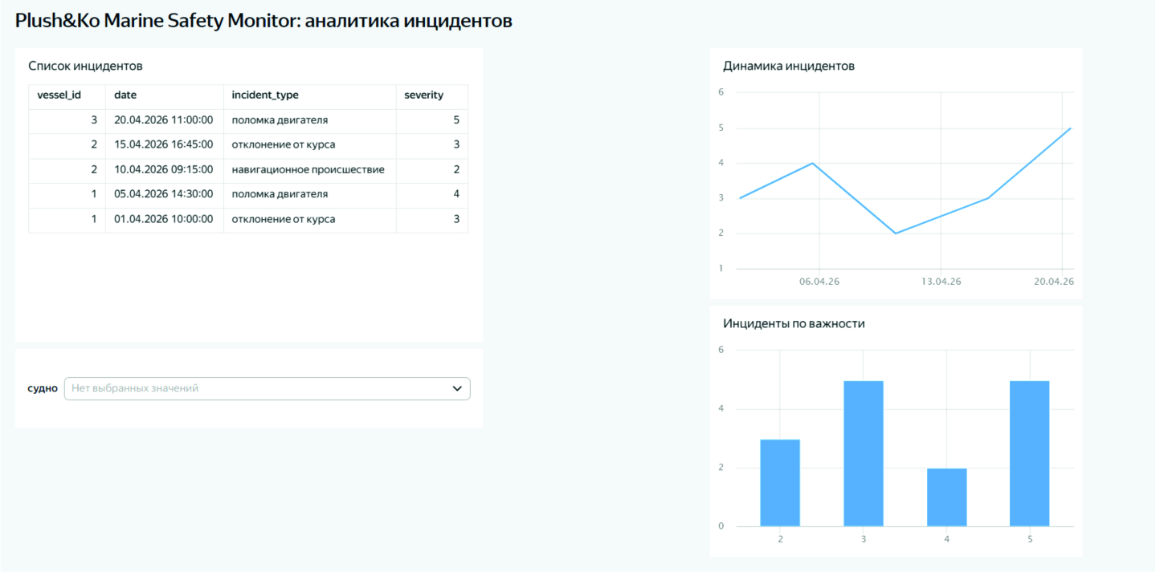Select date cell 15.04.2026 16:45:00
This screenshot has height=572, width=1156.
(164, 145)
